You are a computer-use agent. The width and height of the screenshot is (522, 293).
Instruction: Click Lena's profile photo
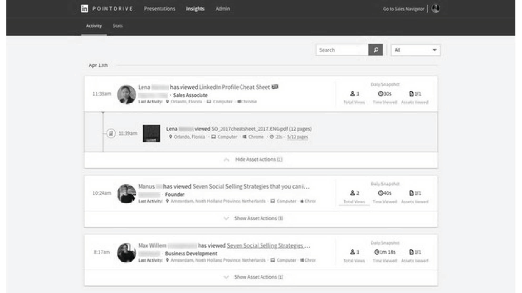tap(126, 94)
